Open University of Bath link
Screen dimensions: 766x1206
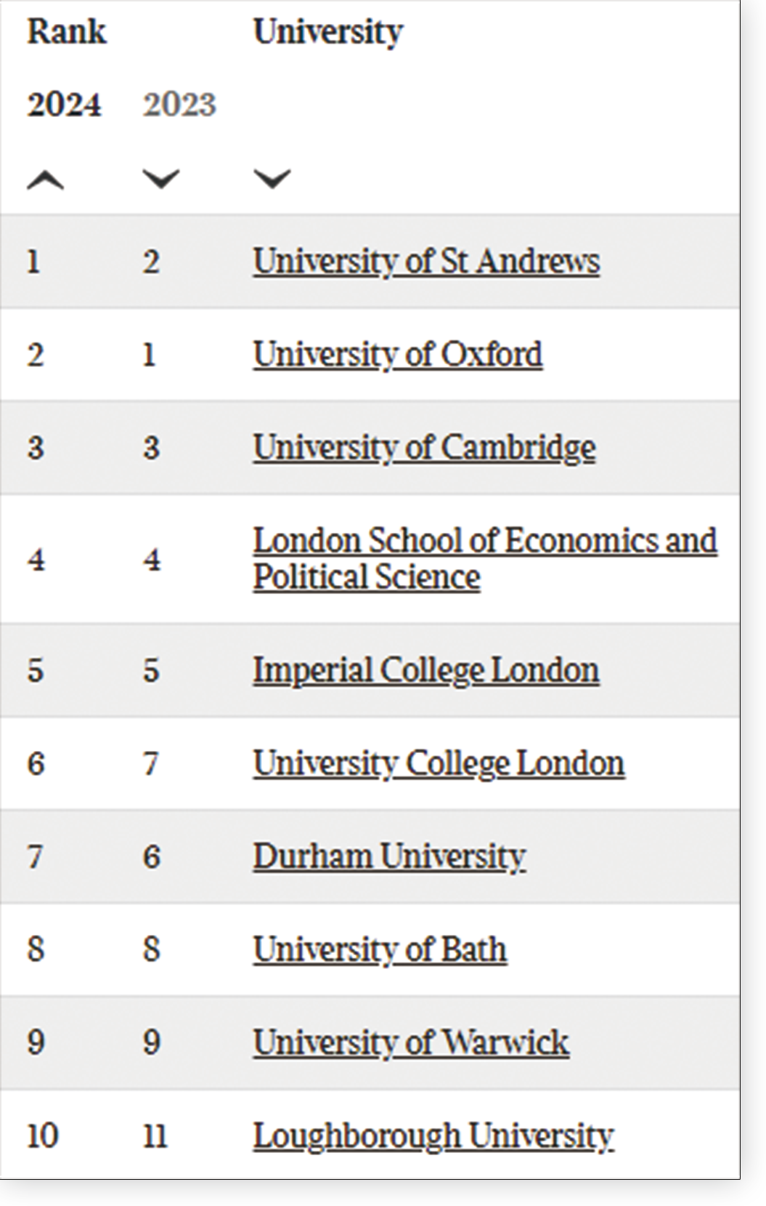click(380, 949)
